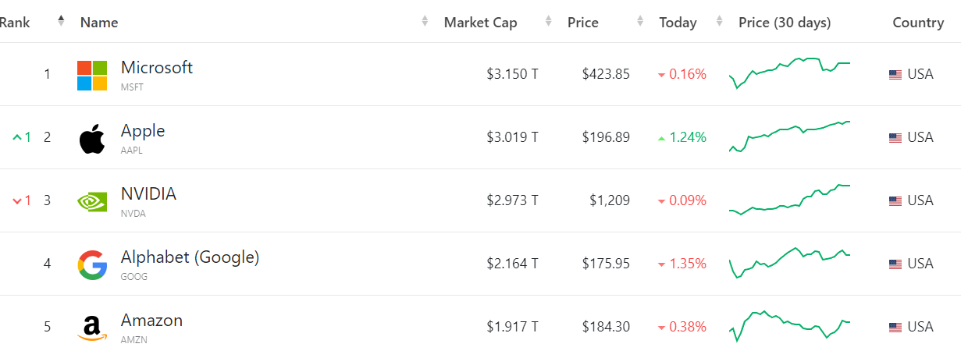
Task: Sort by Name using its sort arrows
Action: click(x=425, y=22)
